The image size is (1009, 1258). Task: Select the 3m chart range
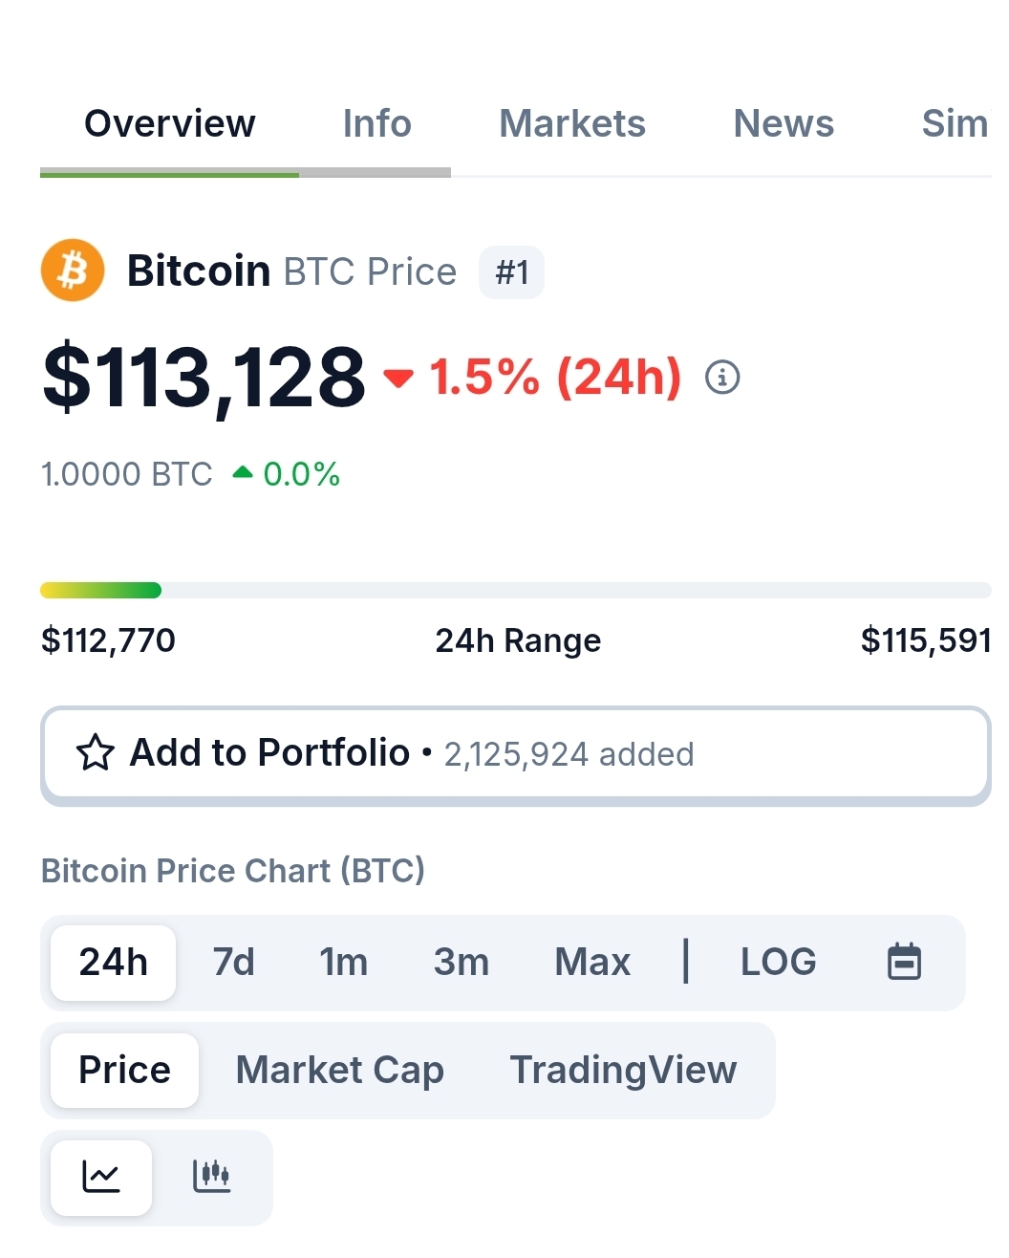click(x=462, y=963)
